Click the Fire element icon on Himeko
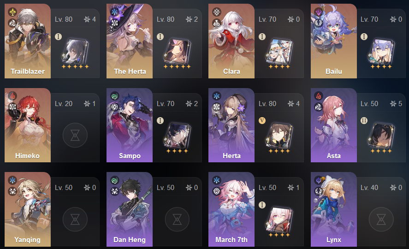 [12, 96]
